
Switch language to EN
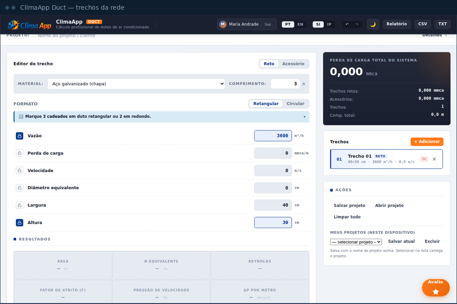coord(300,24)
